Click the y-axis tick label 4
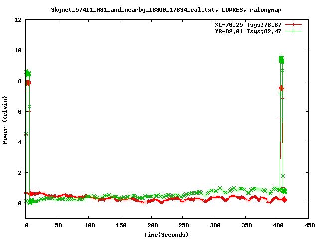This screenshot has width=319, height=239. pos(20,142)
